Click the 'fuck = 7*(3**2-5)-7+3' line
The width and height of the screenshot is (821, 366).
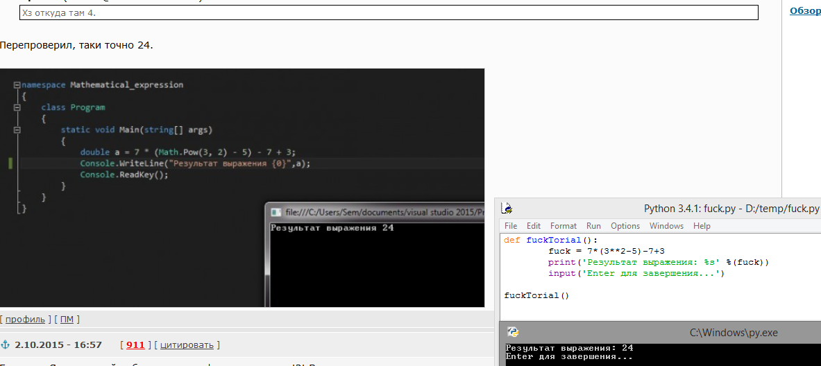point(607,251)
